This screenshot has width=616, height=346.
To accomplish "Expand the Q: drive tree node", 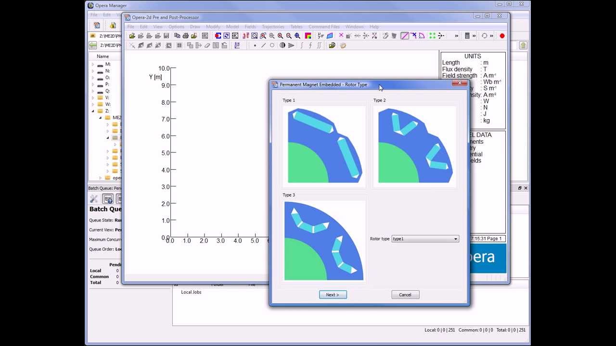I will click(93, 91).
